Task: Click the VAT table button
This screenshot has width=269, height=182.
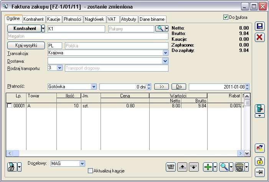Action: point(171,167)
